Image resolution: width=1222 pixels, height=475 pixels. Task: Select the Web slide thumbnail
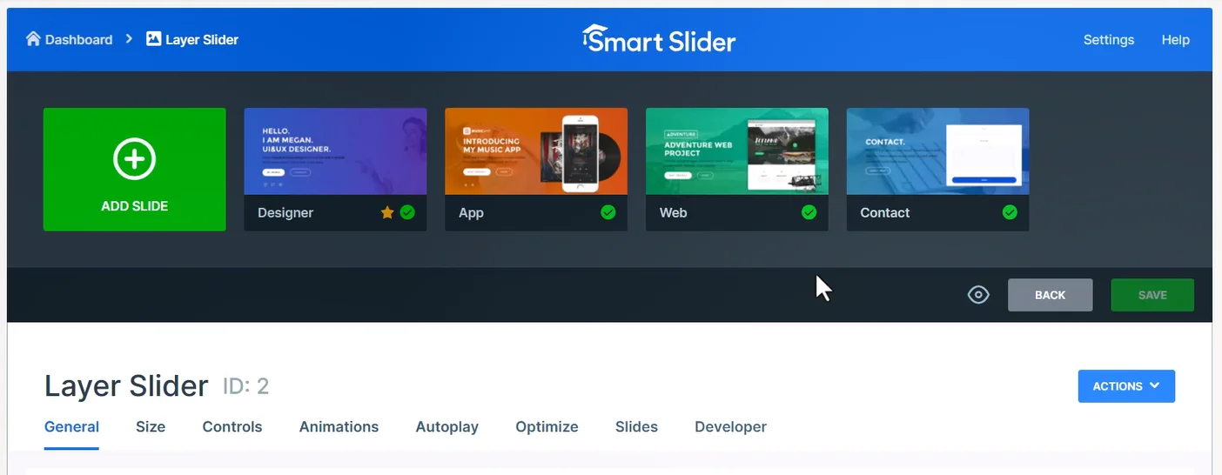pos(736,151)
